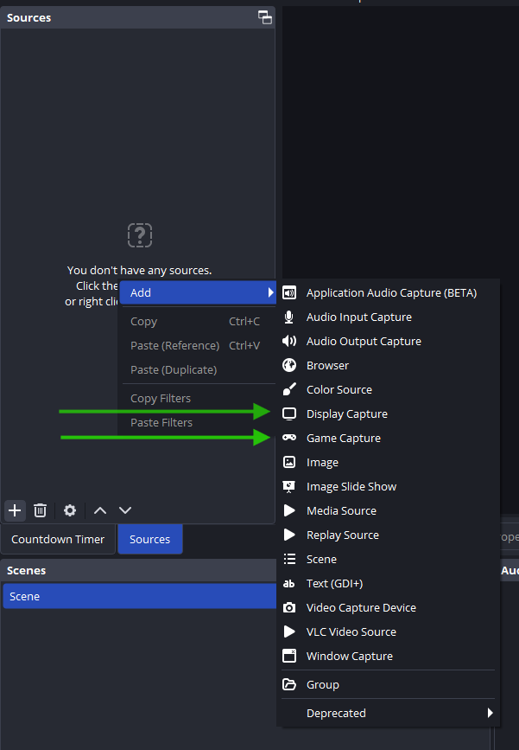Open source properties with the gear icon
Screen dimensions: 519x750
coord(70,510)
